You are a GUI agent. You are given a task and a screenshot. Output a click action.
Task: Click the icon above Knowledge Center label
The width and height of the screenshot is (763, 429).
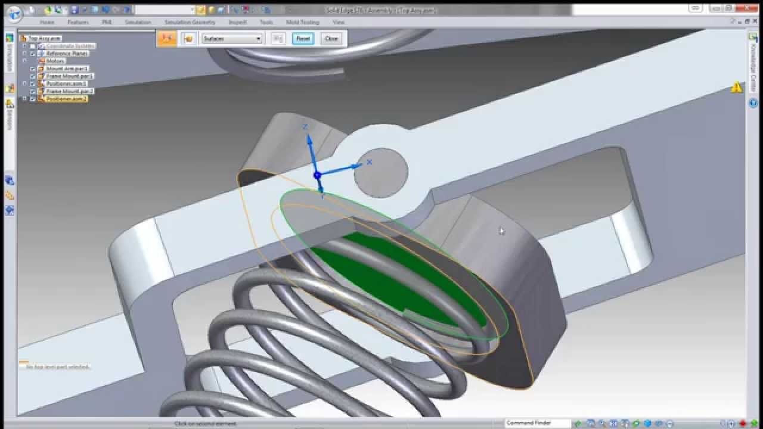coord(753,36)
